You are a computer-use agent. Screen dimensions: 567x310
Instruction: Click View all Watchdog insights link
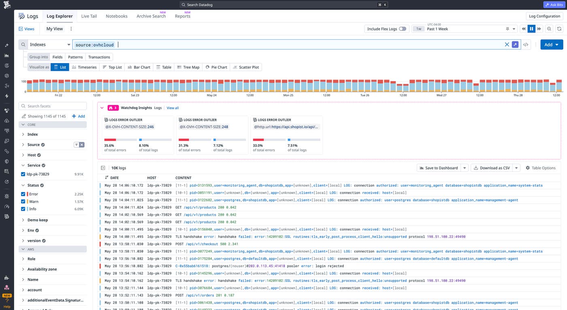coord(173,108)
